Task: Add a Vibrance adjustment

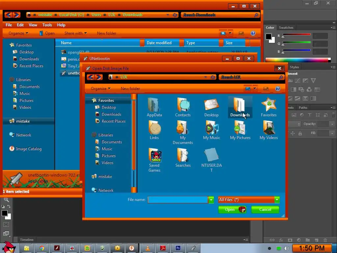Action: pos(313,80)
